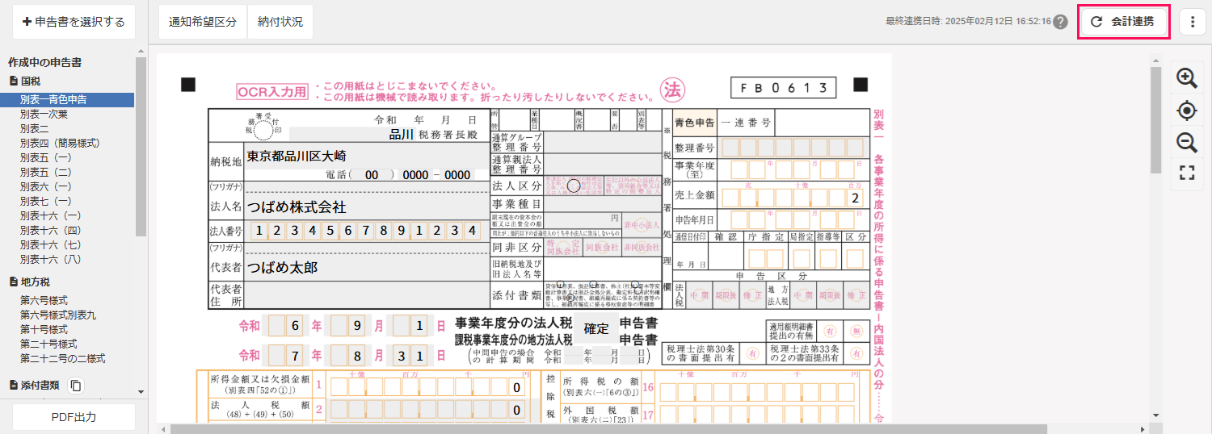Click the reset zoom target icon
Viewport: 1212px width, 434px height.
point(1186,111)
